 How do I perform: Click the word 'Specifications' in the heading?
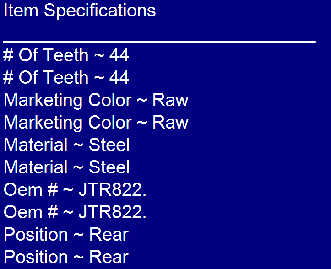pyautogui.click(x=100, y=11)
